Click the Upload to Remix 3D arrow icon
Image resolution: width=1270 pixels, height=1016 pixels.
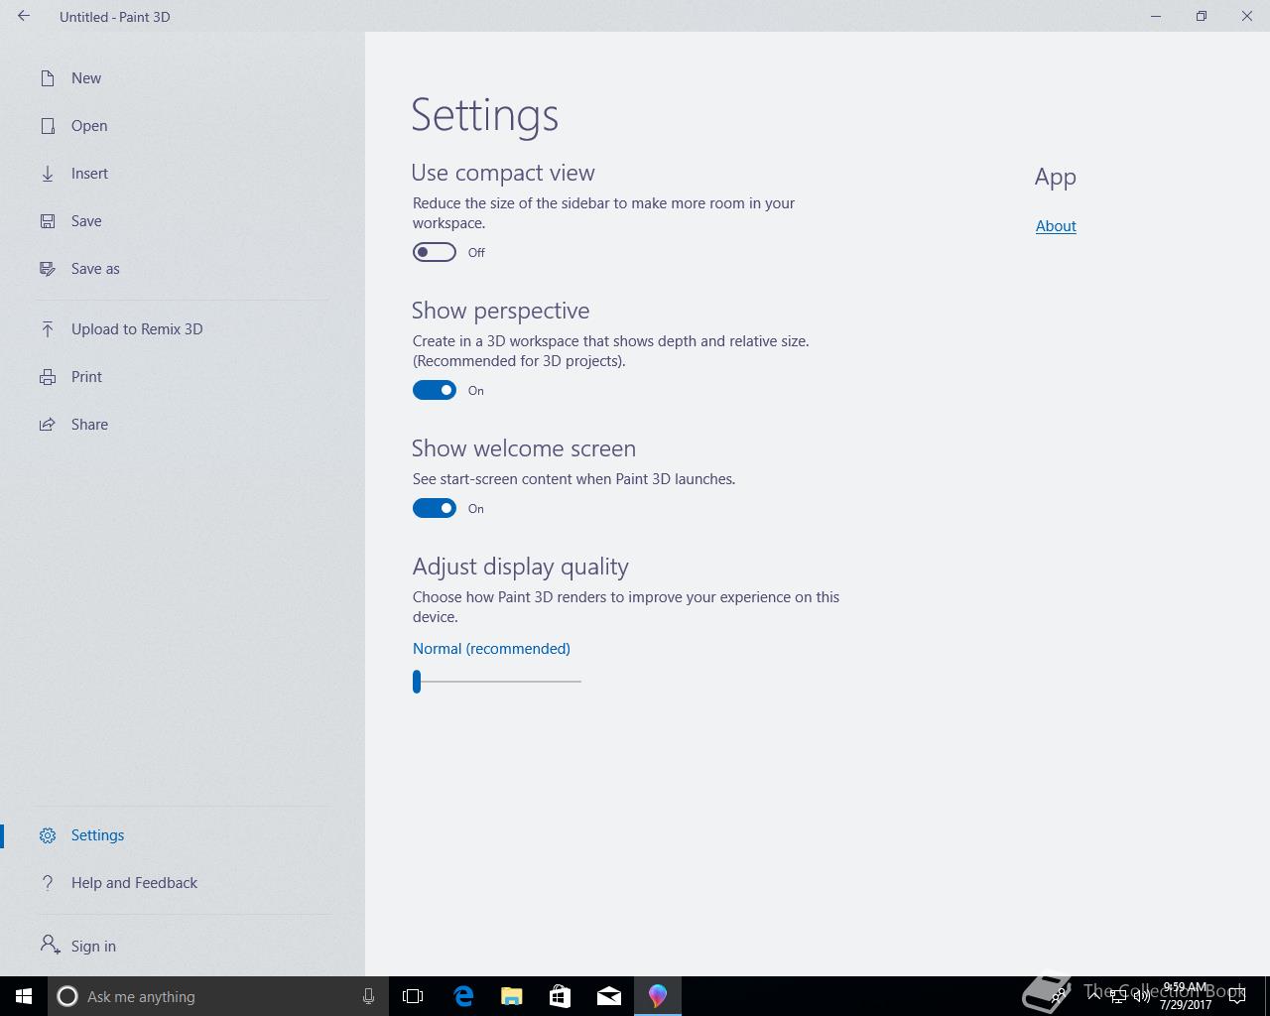click(48, 329)
